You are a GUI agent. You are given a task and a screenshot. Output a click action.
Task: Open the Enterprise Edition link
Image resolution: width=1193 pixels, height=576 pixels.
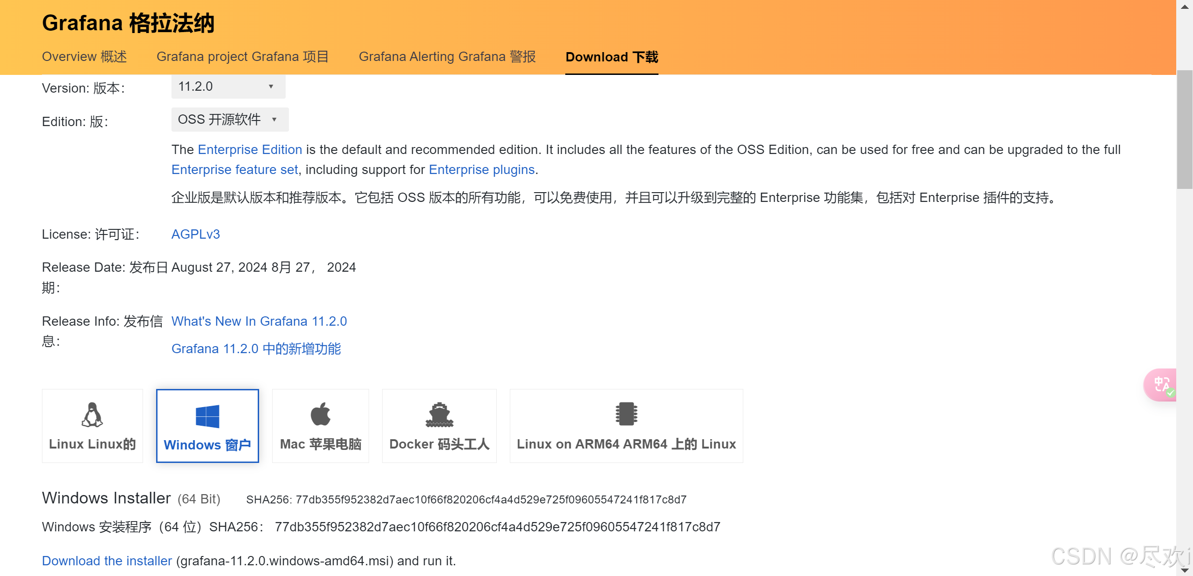click(250, 150)
